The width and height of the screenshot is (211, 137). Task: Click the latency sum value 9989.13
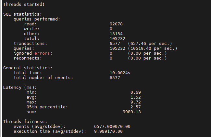[x=131, y=112]
